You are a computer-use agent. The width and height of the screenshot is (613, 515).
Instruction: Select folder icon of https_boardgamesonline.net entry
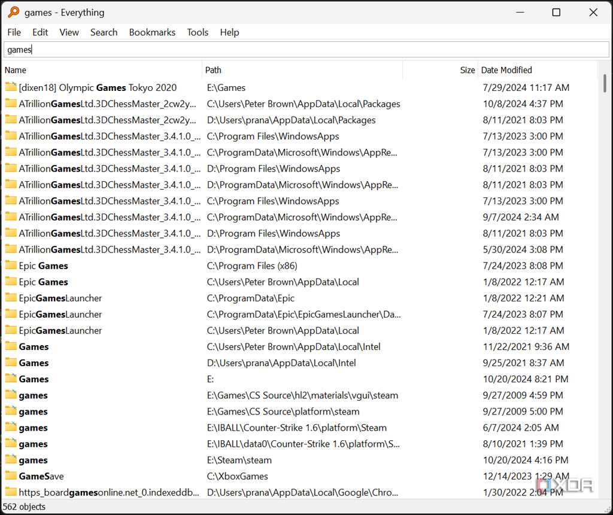click(x=11, y=492)
